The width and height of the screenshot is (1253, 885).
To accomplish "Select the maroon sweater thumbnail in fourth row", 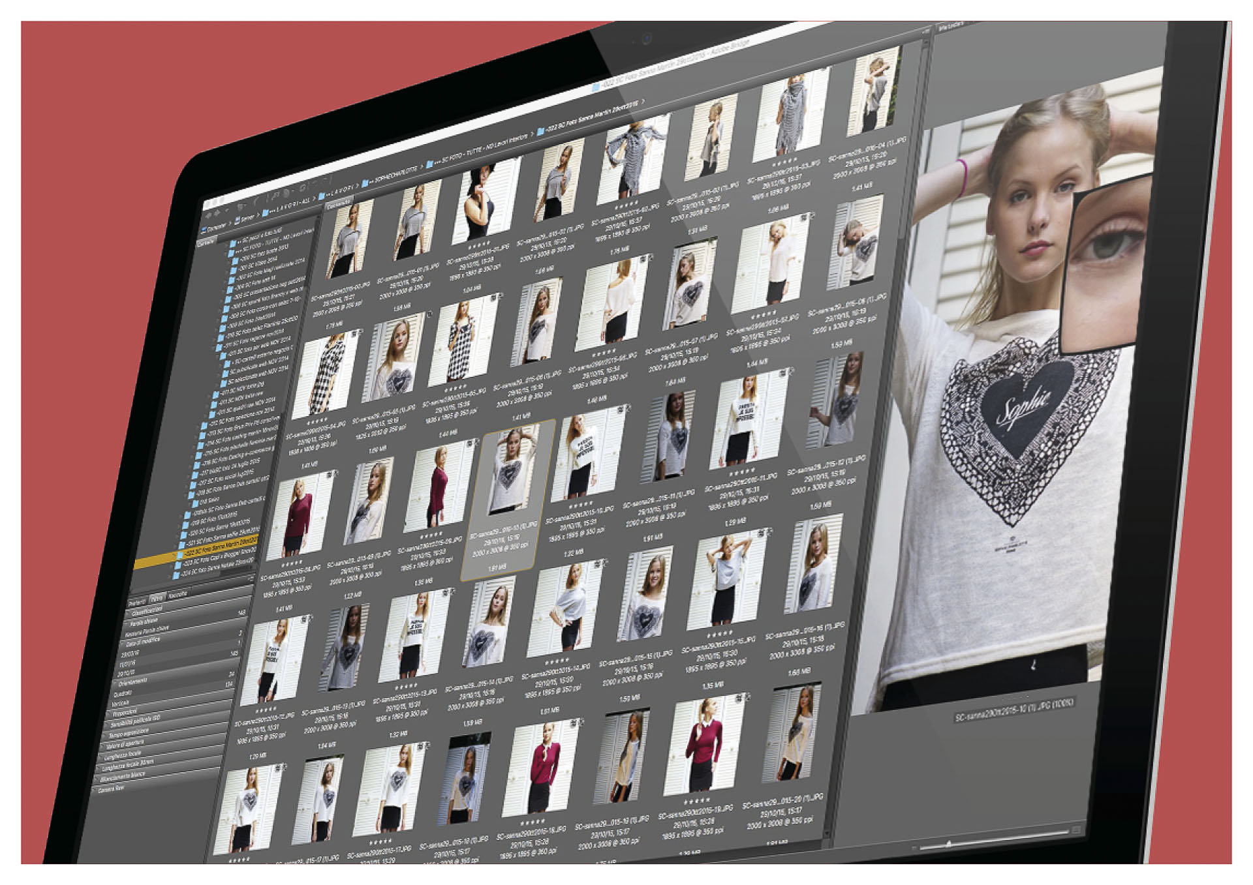I will (x=297, y=515).
